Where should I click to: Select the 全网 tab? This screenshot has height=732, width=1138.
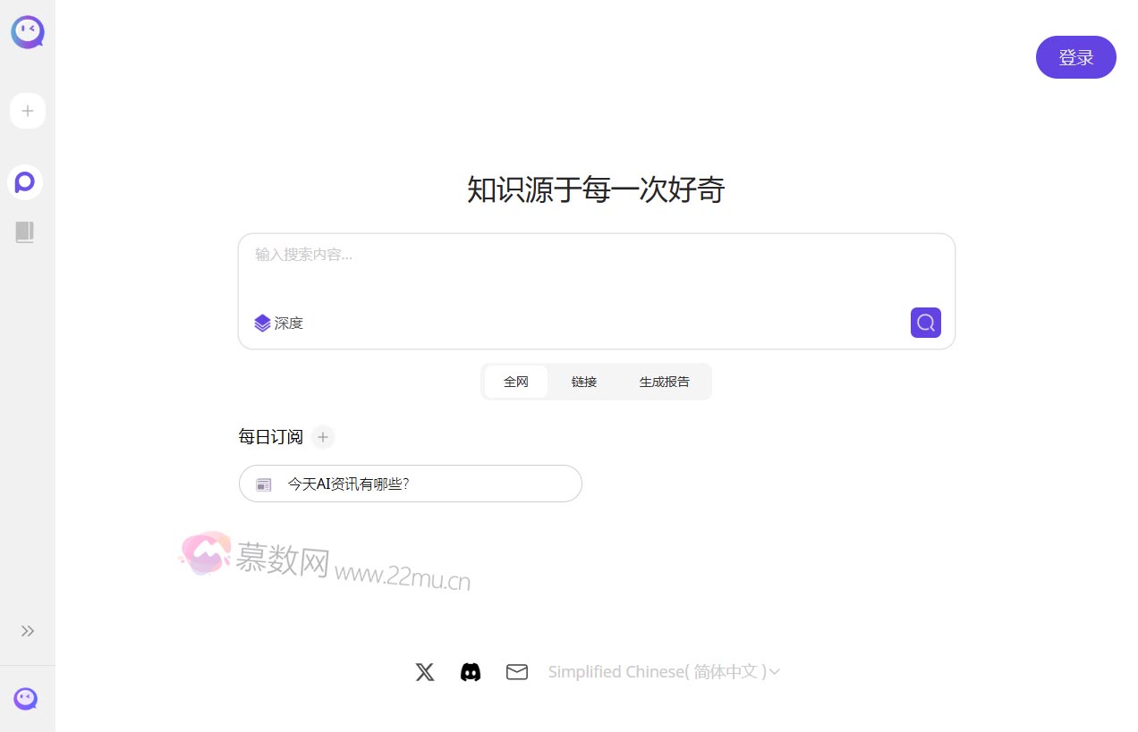coord(516,382)
